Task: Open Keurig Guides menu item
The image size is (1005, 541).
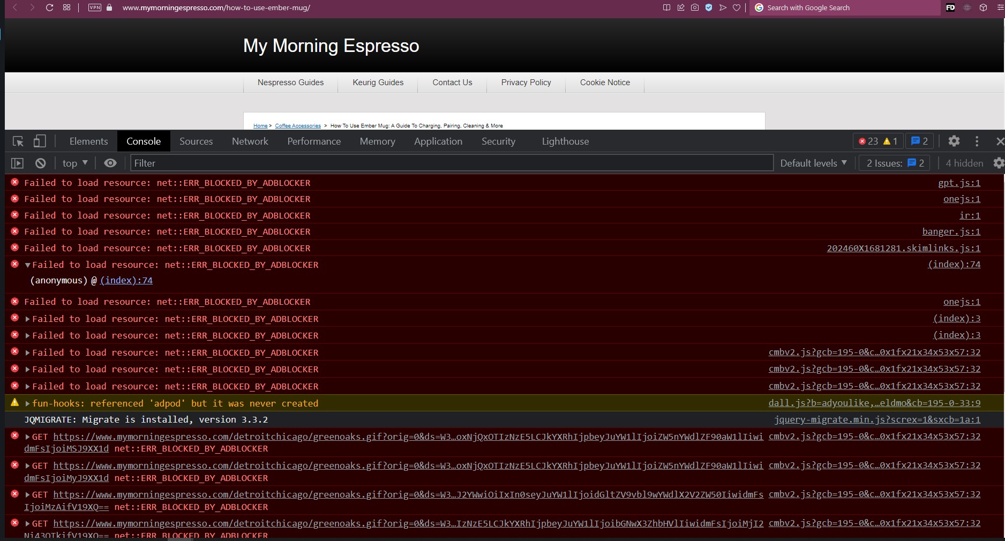Action: 378,82
